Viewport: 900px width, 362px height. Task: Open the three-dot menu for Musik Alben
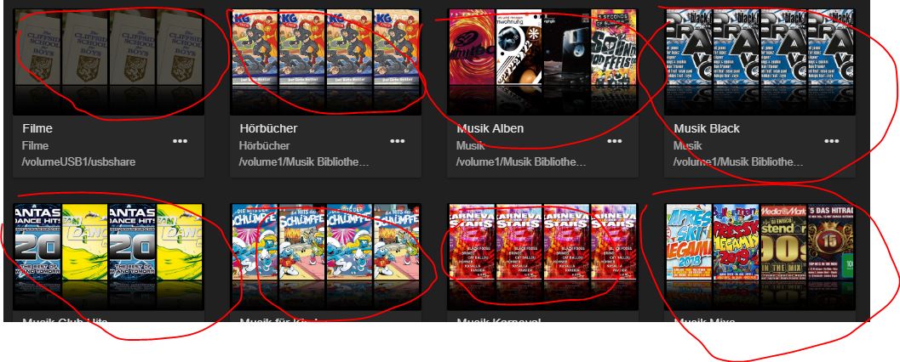(615, 141)
